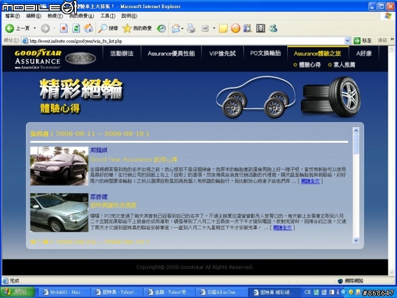This screenshot has width=397, height=298.
Task: Click author name 周龍祺
Action: [x=99, y=150]
